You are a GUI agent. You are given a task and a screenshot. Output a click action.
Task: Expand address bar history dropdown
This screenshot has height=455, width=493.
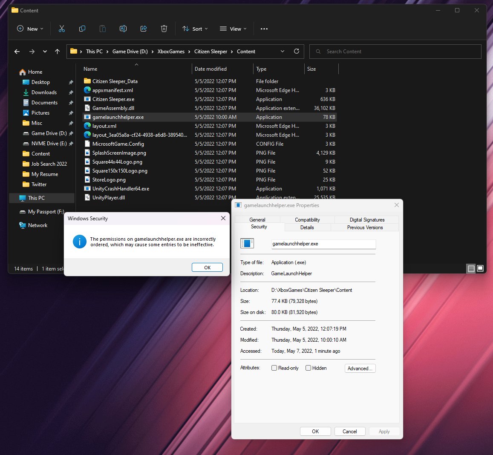point(283,51)
